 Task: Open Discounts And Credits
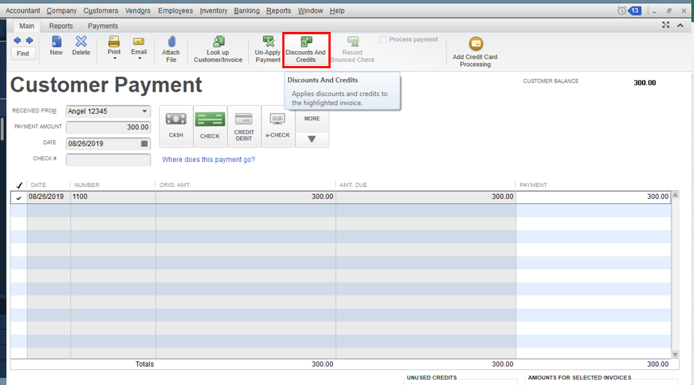coord(306,50)
